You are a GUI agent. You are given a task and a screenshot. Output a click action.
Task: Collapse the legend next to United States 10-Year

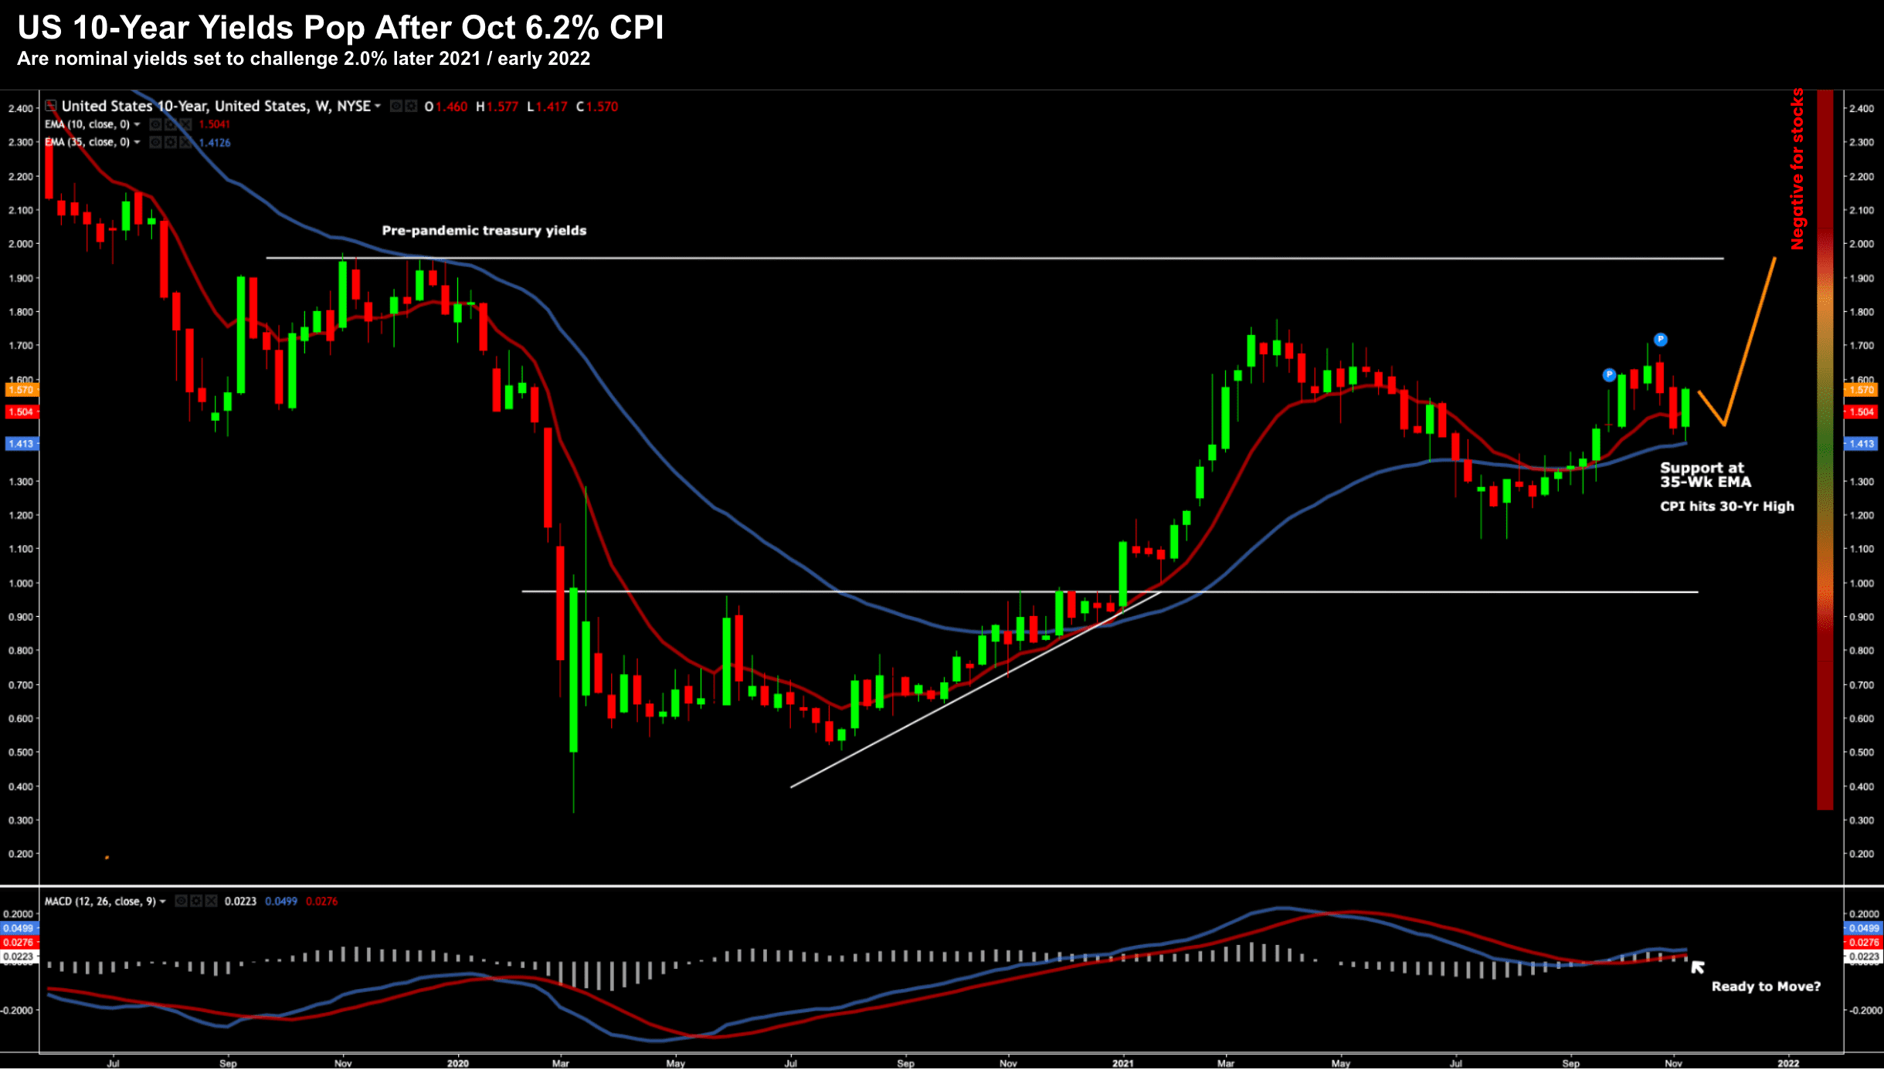coord(51,106)
